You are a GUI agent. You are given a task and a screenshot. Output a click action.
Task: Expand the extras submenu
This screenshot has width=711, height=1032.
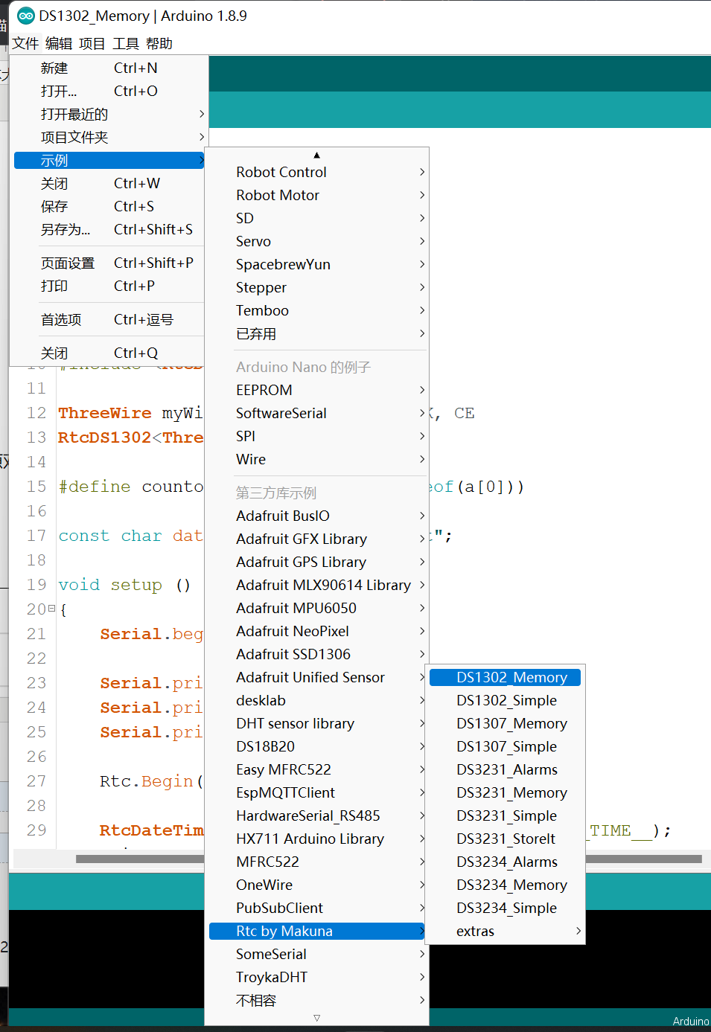(x=505, y=931)
